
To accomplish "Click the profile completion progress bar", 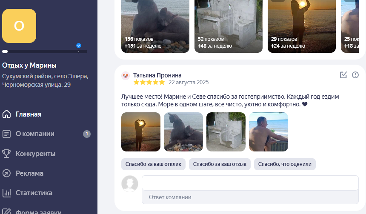I will 45,51.
